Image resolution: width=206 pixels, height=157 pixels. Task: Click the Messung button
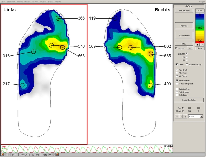[184, 25]
